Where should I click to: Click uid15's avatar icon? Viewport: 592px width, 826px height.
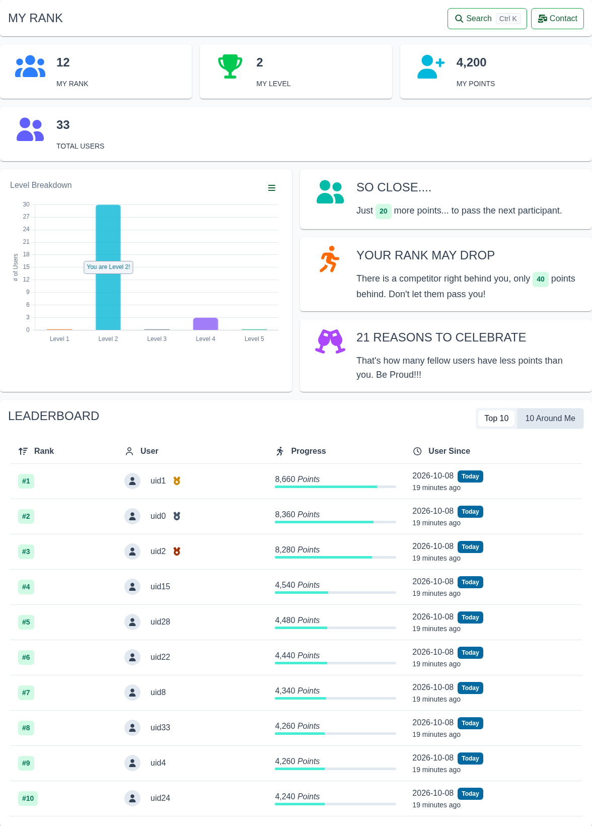132,587
